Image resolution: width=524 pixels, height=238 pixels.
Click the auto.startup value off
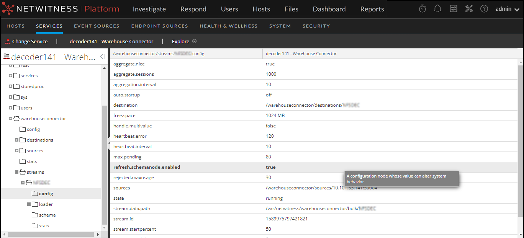269,95
